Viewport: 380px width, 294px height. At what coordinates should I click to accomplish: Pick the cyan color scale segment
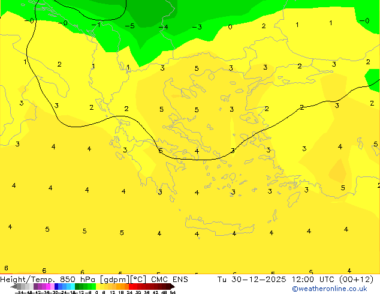(73, 286)
